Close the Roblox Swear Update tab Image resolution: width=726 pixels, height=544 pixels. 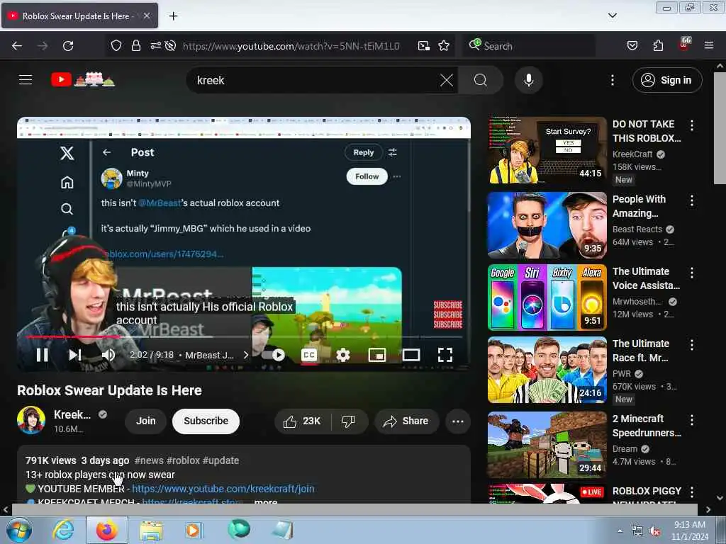146,16
